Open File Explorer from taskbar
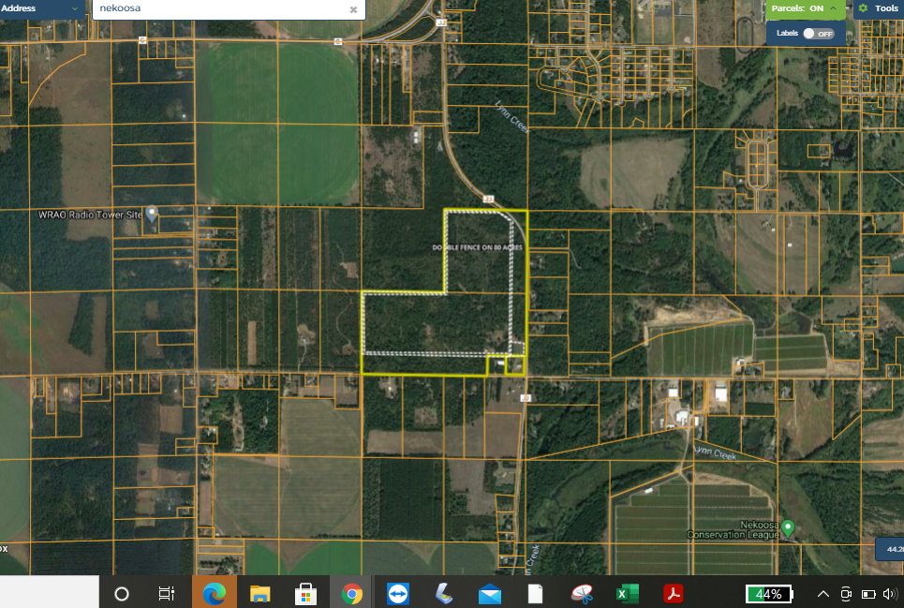The width and height of the screenshot is (904, 608). coord(260,593)
